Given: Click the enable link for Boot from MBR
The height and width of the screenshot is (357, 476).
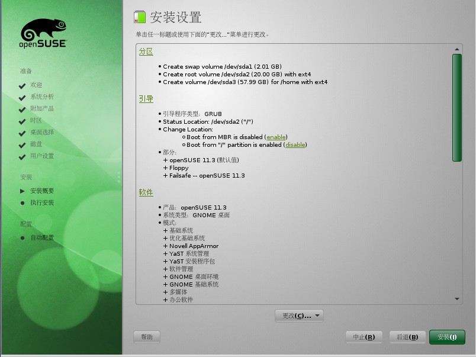Looking at the screenshot, I should tap(276, 137).
